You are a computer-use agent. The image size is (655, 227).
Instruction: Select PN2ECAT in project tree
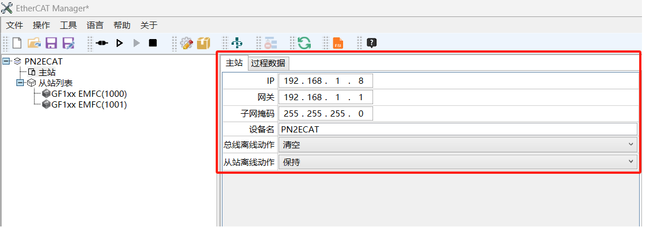point(44,62)
